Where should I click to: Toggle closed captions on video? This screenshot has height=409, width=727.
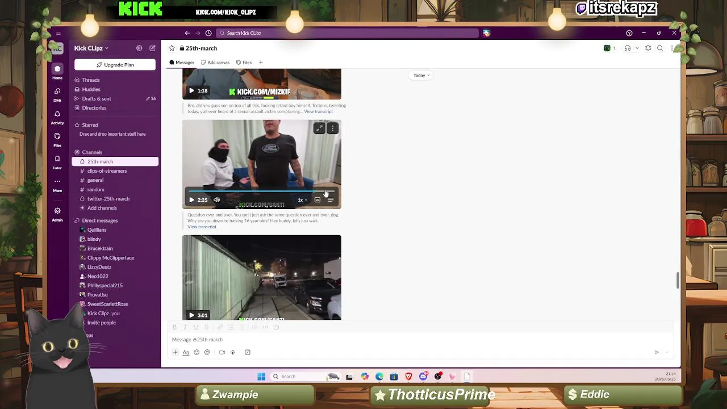317,200
